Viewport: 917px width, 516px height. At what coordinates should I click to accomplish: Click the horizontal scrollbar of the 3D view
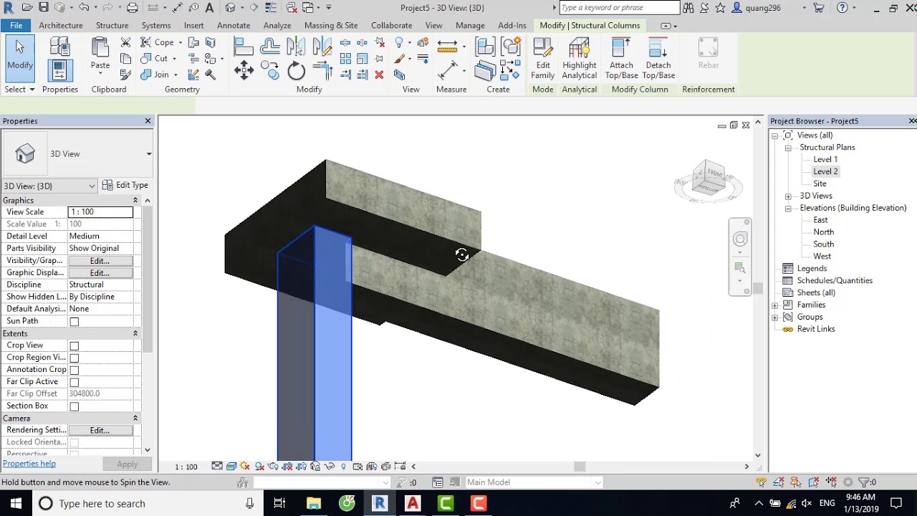tap(580, 467)
